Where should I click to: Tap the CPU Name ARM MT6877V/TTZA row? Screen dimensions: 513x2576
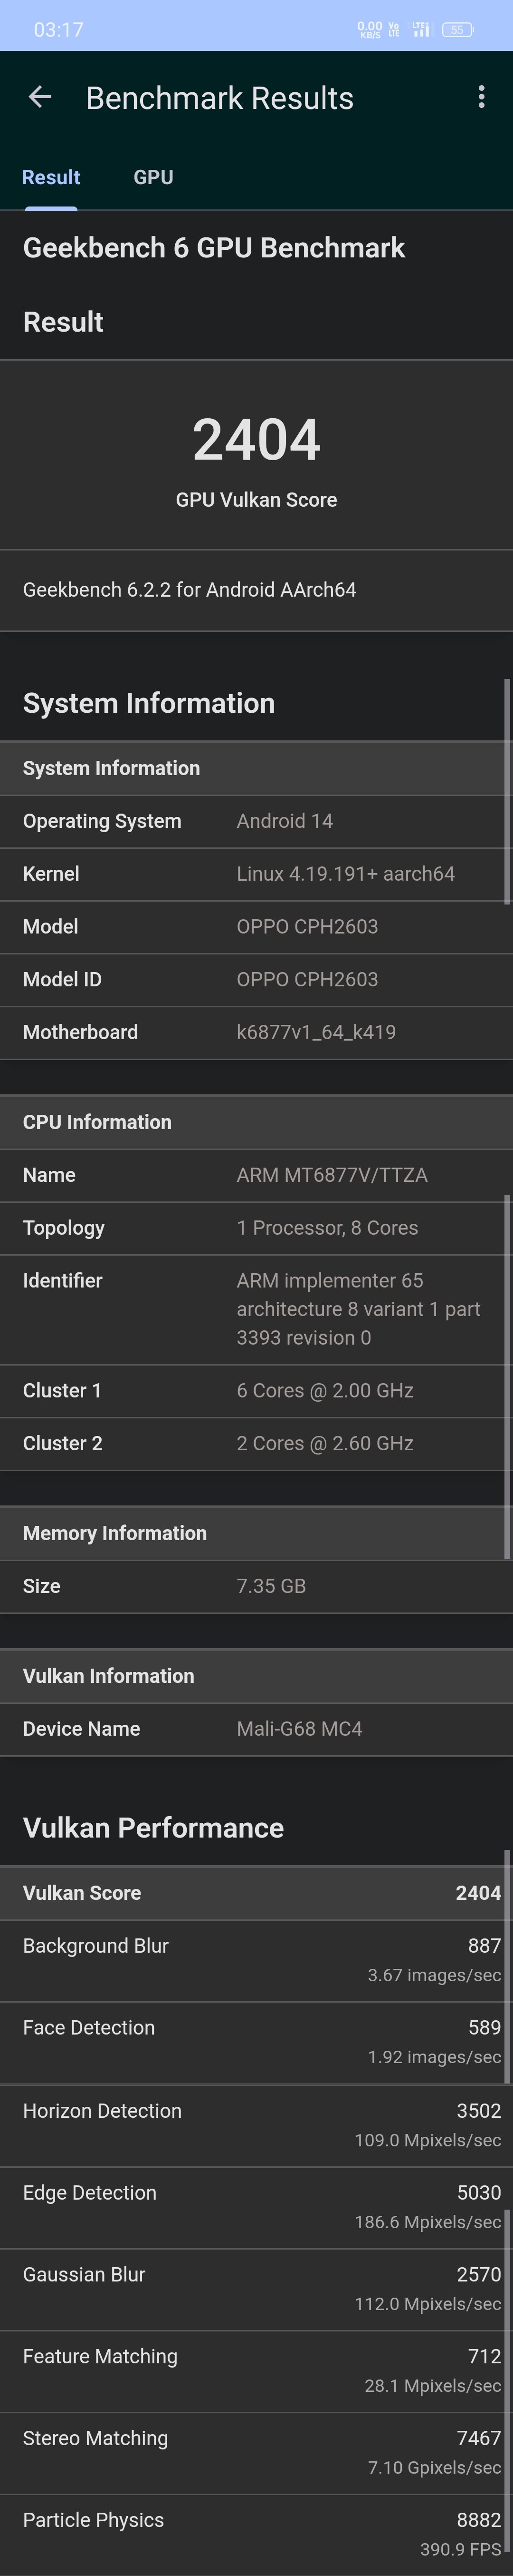[x=256, y=1175]
